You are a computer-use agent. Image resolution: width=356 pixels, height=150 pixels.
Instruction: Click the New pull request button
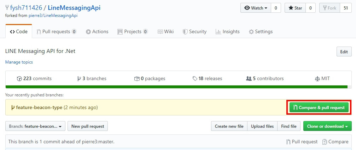(88, 126)
